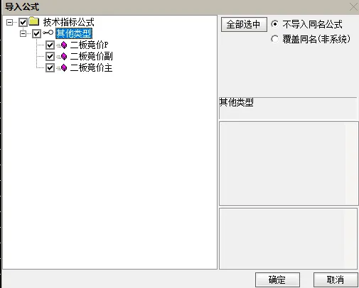Collapse the 其他类型 tree branch
The width and height of the screenshot is (359, 288).
(23, 34)
